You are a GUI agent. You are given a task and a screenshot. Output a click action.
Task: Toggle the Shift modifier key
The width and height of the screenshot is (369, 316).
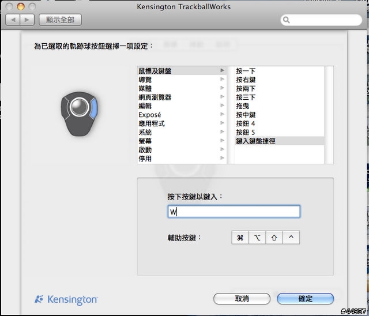tap(274, 238)
